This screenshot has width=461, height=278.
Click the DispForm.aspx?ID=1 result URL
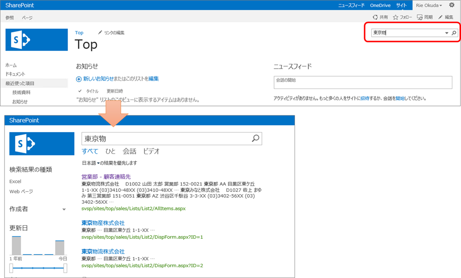(142, 237)
